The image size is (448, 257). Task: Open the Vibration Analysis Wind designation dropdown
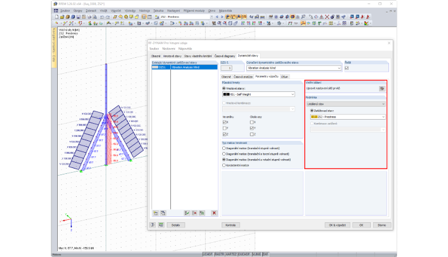339,68
